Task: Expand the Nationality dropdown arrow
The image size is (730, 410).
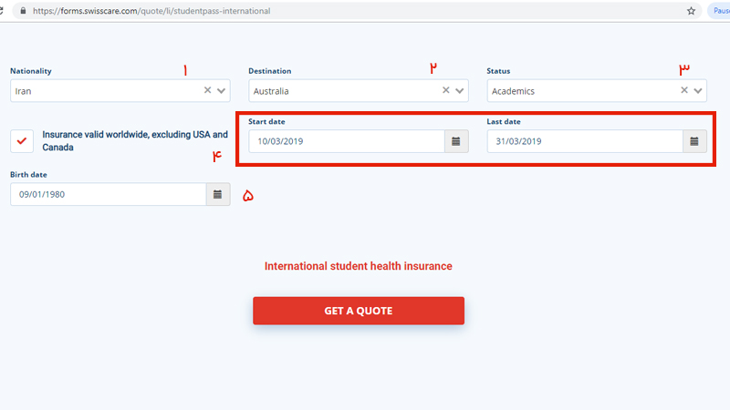Action: (221, 90)
